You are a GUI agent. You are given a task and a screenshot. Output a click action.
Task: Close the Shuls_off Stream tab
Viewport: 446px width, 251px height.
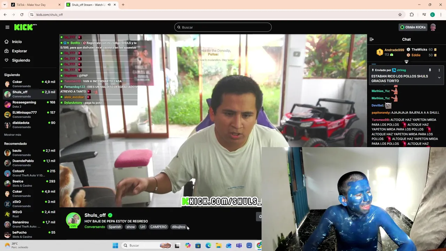point(115,5)
